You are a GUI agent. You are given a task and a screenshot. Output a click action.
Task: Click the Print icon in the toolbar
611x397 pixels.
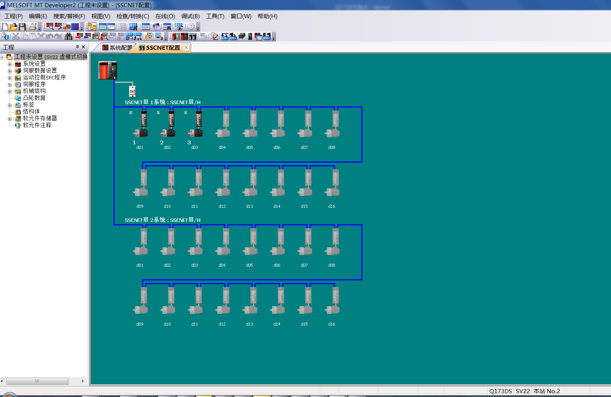pyautogui.click(x=32, y=27)
